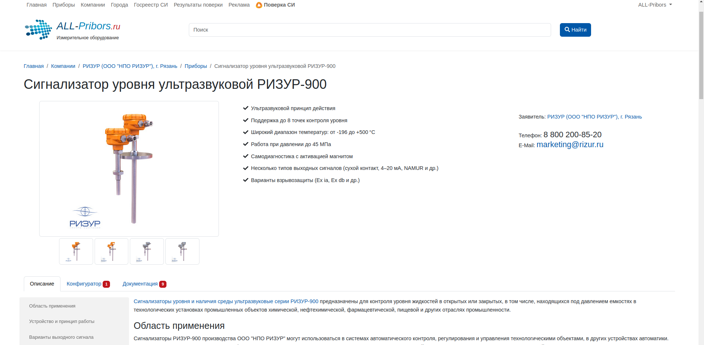Viewport: 704px width, 345px height.
Task: Open the ALL-Pribors dropdown menu
Action: point(655,5)
